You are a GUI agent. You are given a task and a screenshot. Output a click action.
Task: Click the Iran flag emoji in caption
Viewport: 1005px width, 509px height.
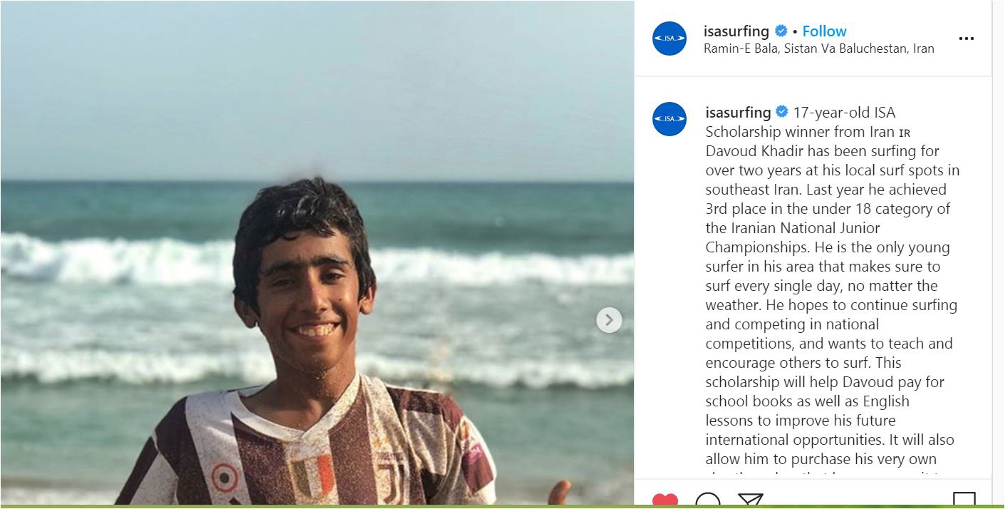[905, 133]
